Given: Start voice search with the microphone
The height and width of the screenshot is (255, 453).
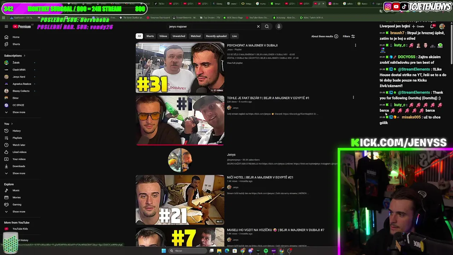Looking at the screenshot, I should tap(279, 27).
